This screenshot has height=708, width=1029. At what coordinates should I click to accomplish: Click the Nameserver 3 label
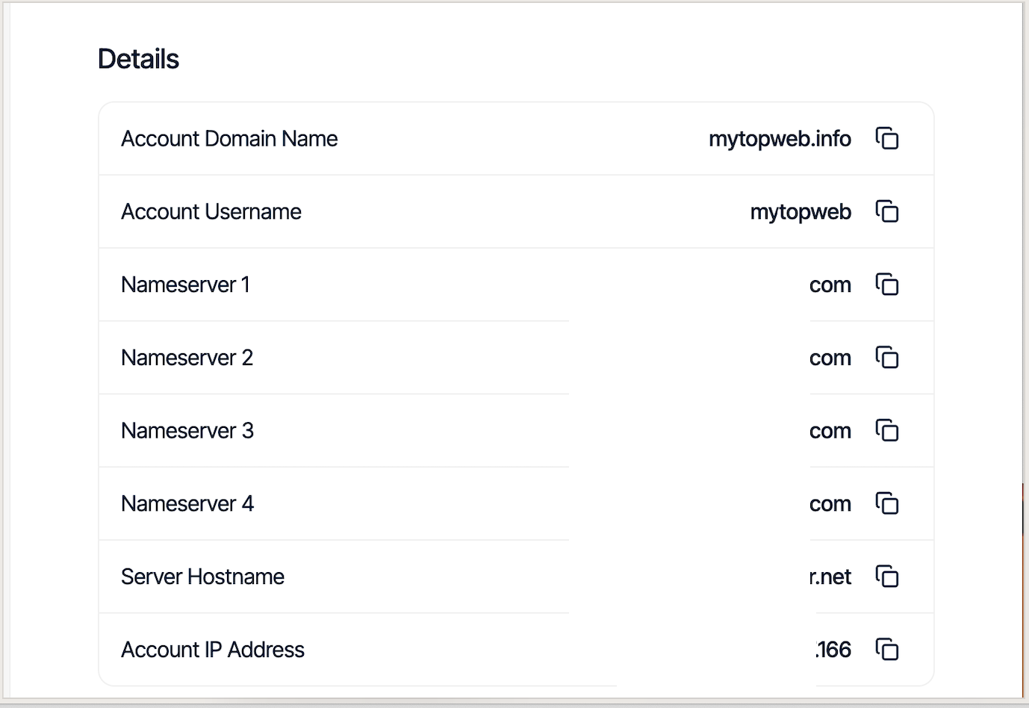187,431
